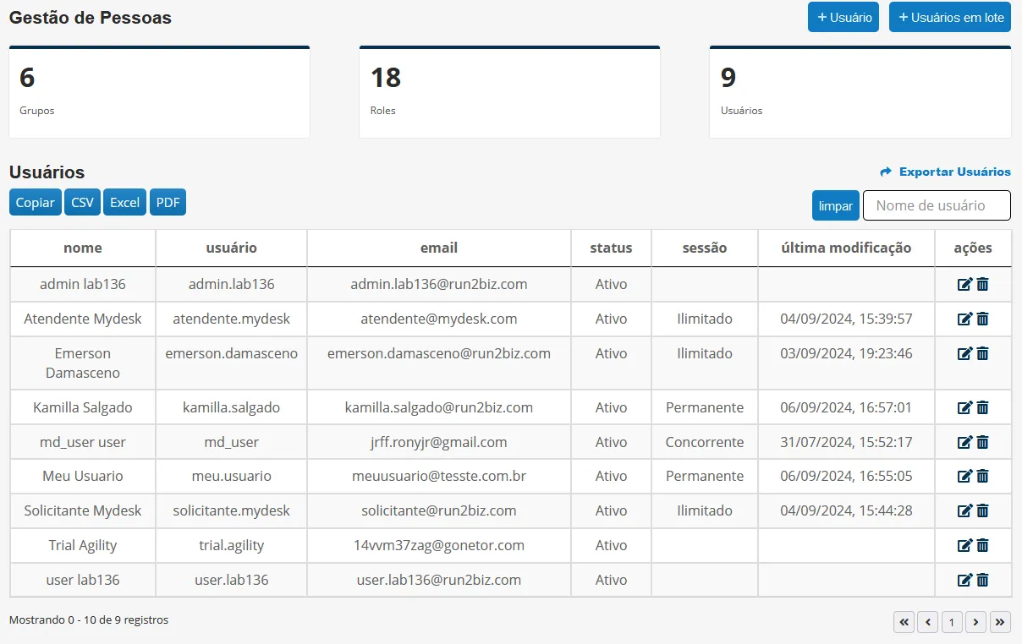Sort the table by email column
The image size is (1022, 644).
439,248
